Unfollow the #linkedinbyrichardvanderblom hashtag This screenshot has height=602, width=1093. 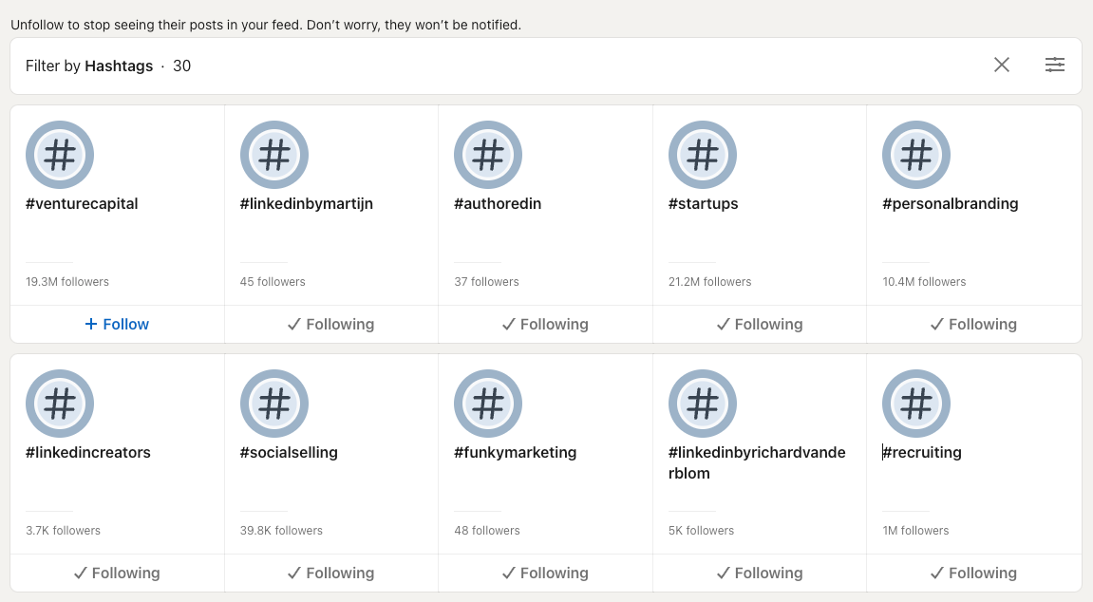click(759, 573)
